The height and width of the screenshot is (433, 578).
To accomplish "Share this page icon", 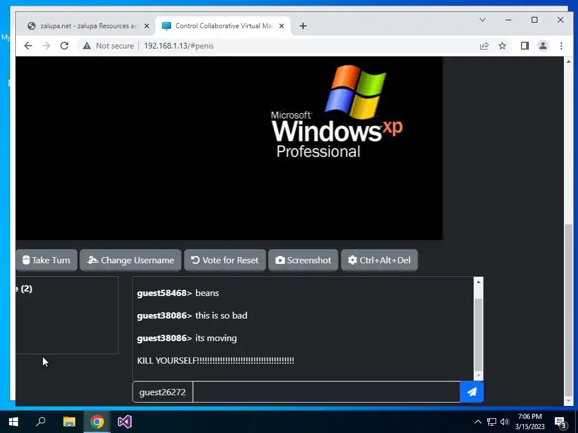I will [x=484, y=46].
